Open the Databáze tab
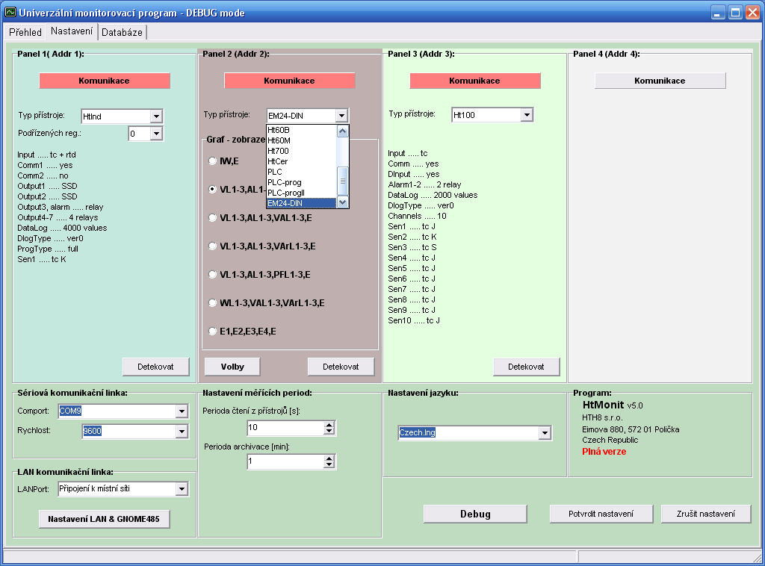Image resolution: width=765 pixels, height=566 pixels. pos(122,32)
